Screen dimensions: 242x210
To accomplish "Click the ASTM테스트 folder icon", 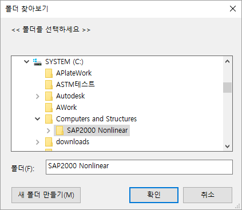I will pos(49,85).
